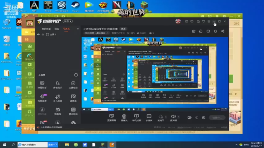The height and width of the screenshot is (148, 264).
Task: Switch to 双击 scene tab
Action: pyautogui.click(x=57, y=29)
